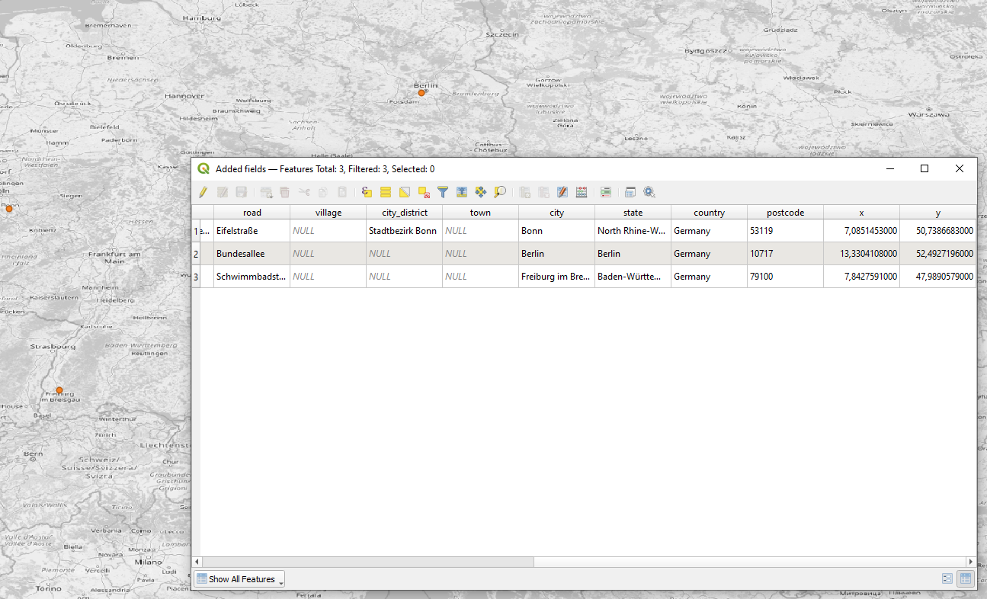Click the left arrow of horizontal scrollbar

coord(197,562)
